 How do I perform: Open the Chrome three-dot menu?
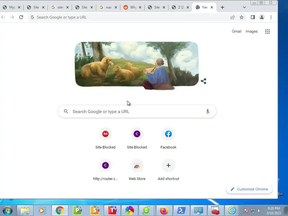pos(271,17)
